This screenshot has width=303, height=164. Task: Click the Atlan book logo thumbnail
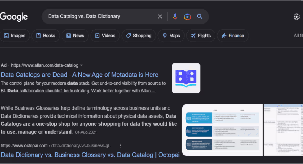(186, 78)
